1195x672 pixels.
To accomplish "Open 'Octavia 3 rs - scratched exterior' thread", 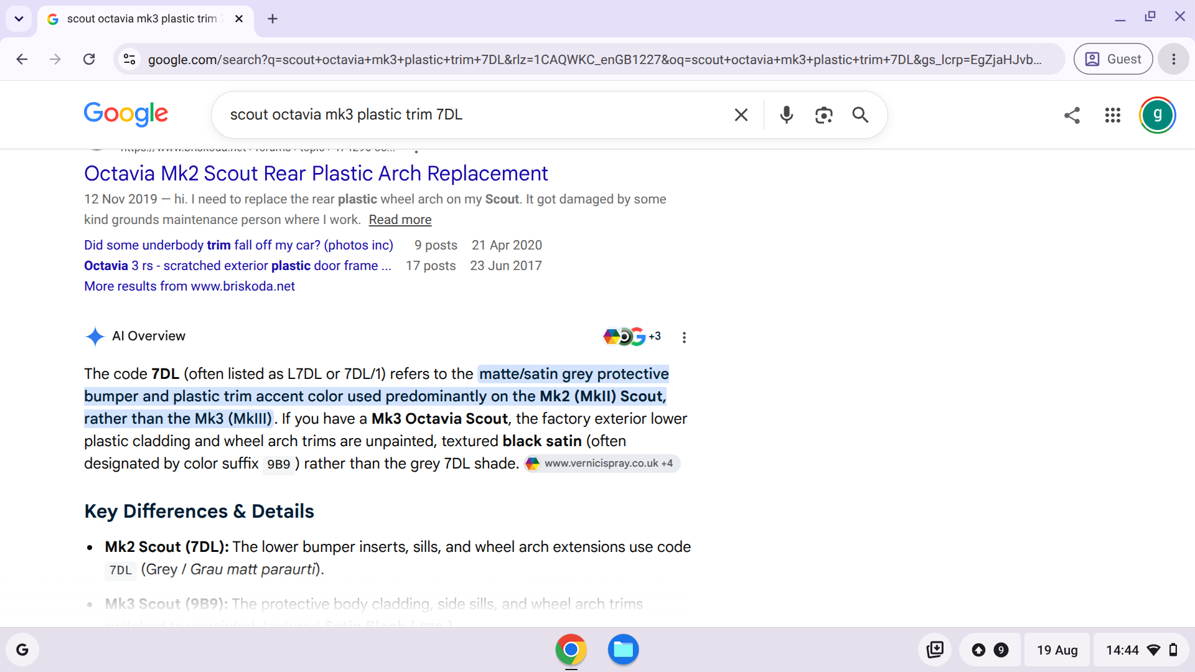I will tap(238, 266).
